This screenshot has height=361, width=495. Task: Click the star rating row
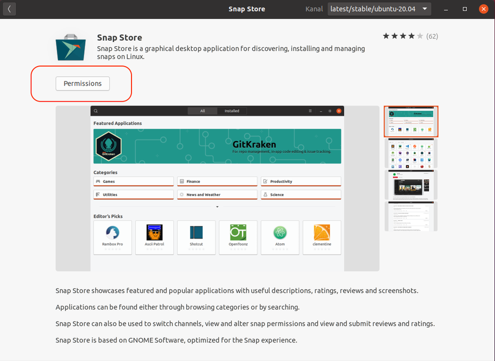tap(403, 36)
